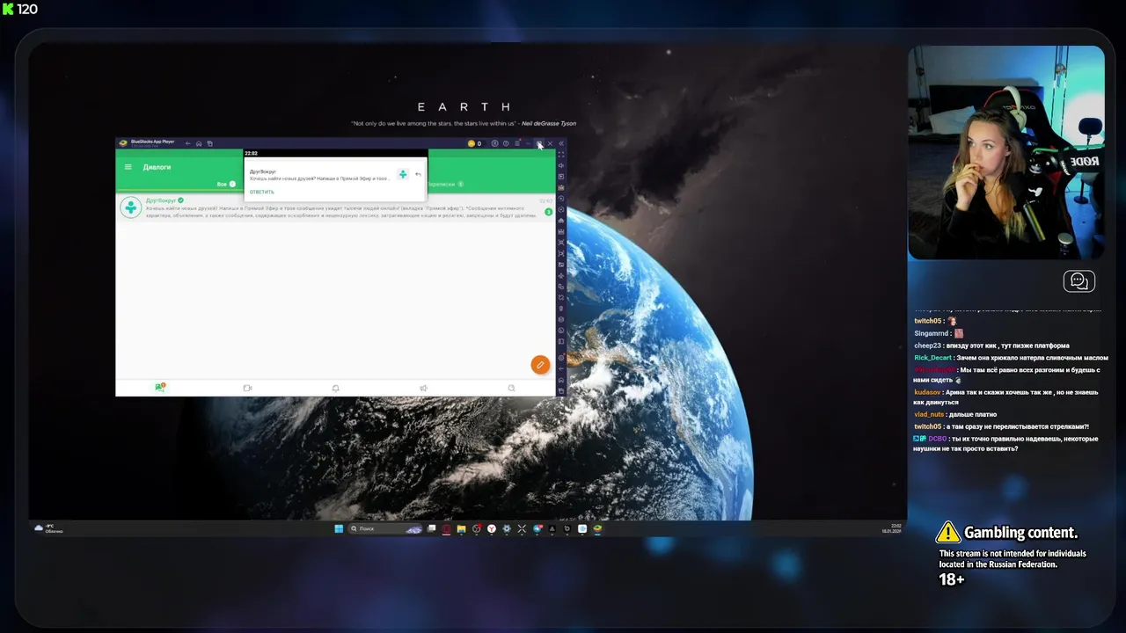Switch to the Все dialogs tab
The width and height of the screenshot is (1126, 633).
tap(226, 184)
